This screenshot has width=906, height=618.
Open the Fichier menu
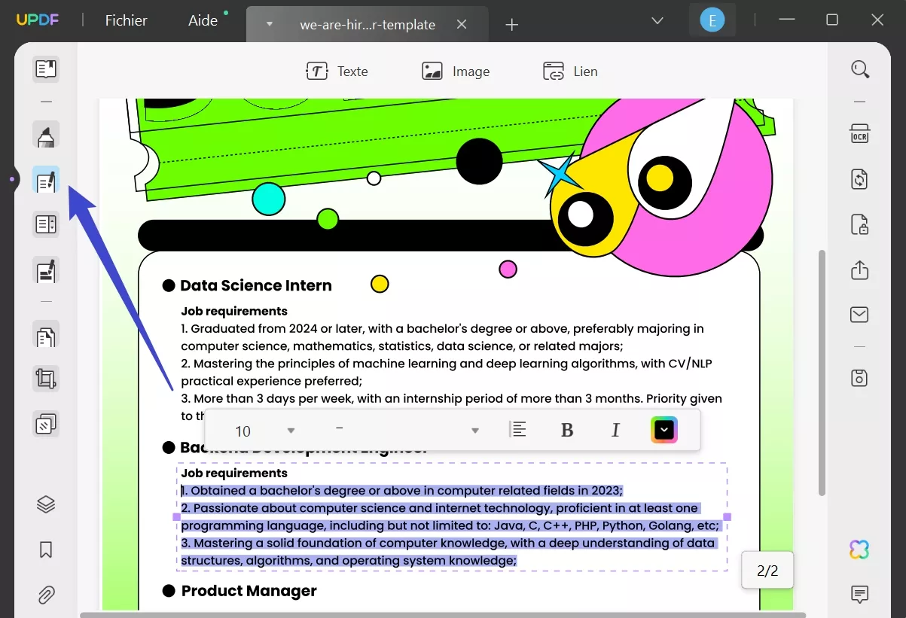click(127, 20)
